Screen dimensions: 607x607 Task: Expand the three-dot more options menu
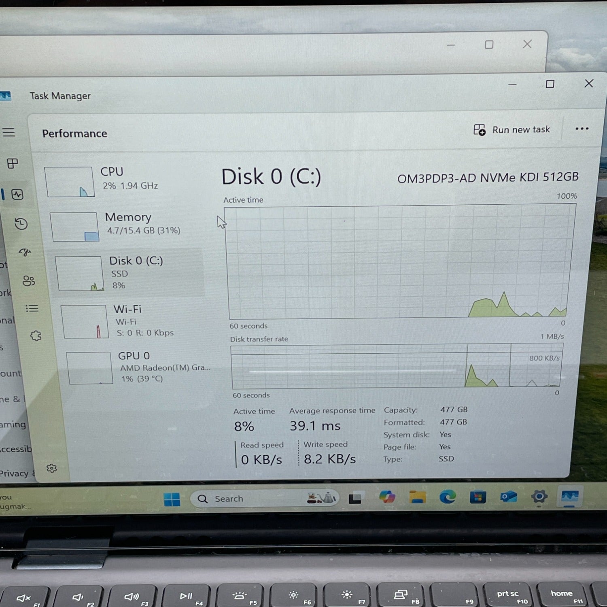pos(582,129)
